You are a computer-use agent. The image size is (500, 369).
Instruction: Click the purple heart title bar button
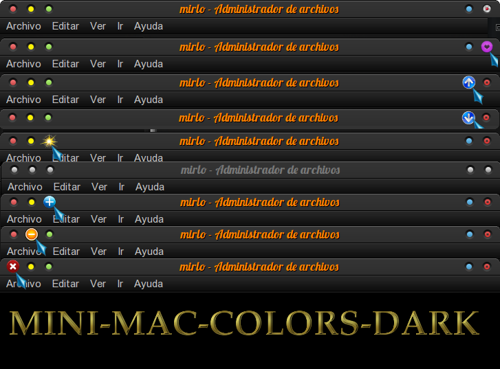pos(487,47)
